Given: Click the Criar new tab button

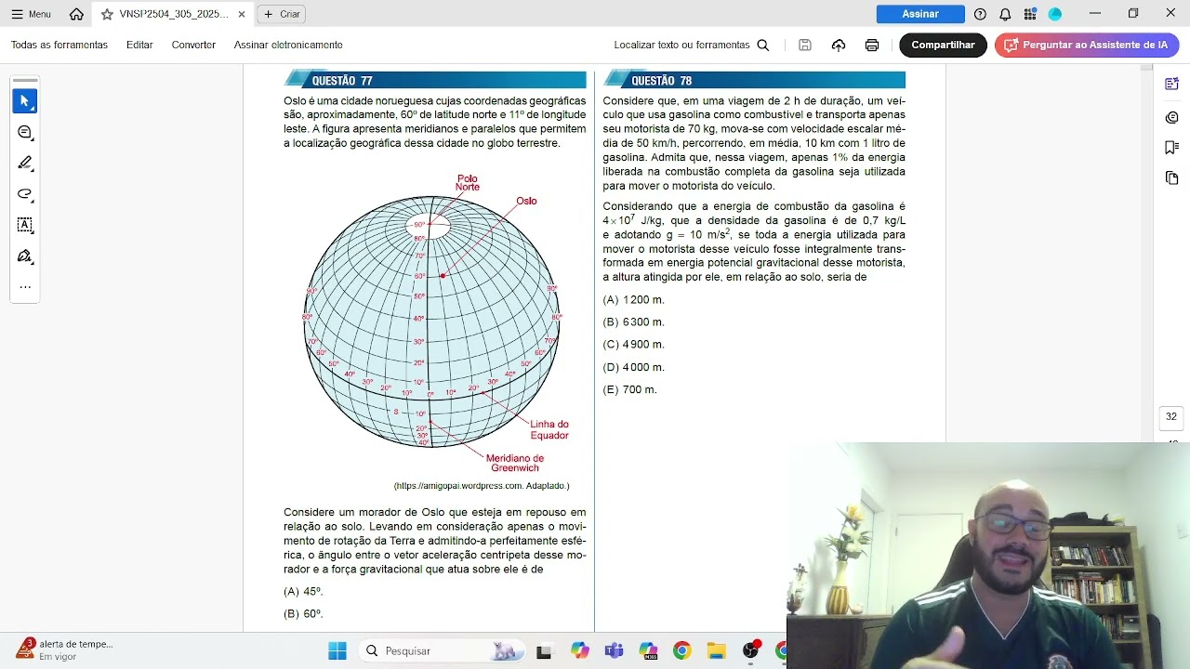Looking at the screenshot, I should click(282, 14).
